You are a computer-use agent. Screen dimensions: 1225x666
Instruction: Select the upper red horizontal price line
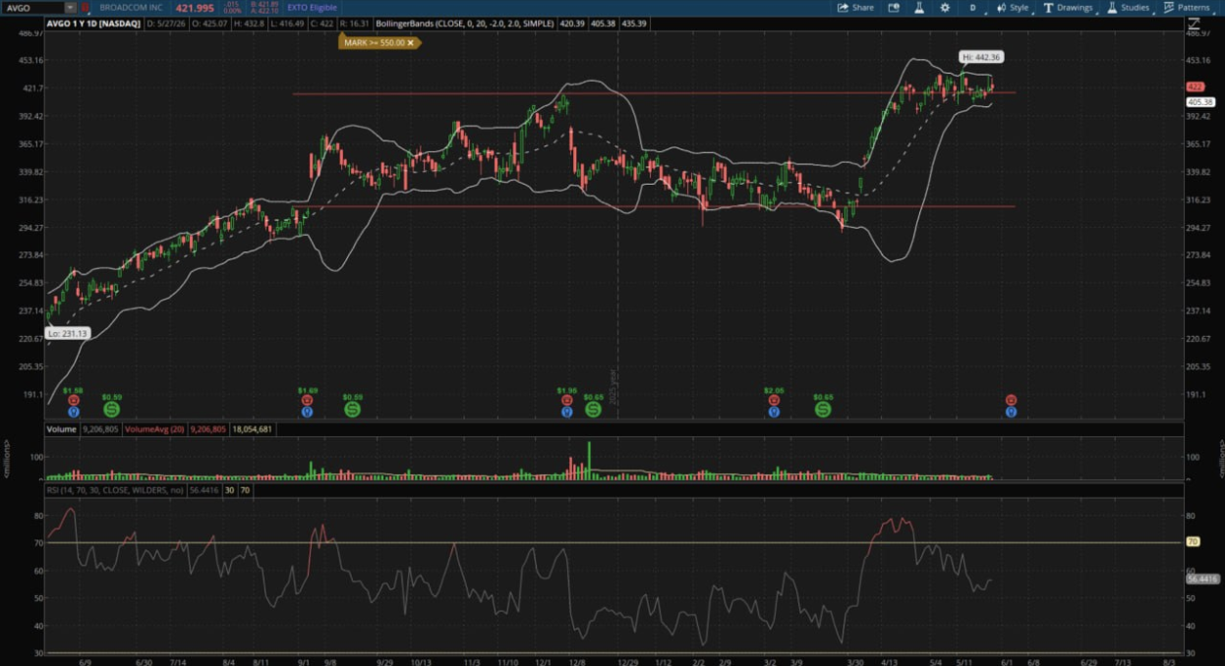(654, 93)
